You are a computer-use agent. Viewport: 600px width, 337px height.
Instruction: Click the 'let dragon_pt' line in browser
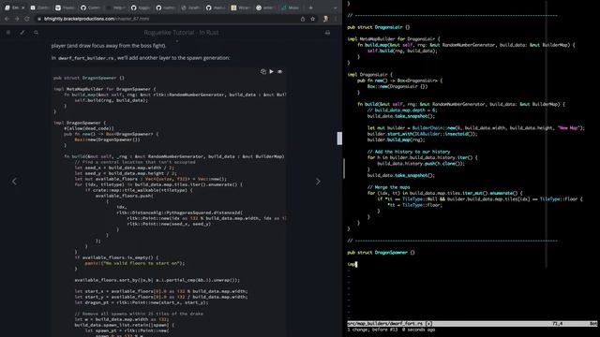pos(142,302)
